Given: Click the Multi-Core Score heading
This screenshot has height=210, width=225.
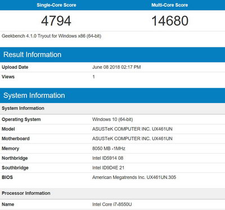Looking at the screenshot, I should pos(170,5).
